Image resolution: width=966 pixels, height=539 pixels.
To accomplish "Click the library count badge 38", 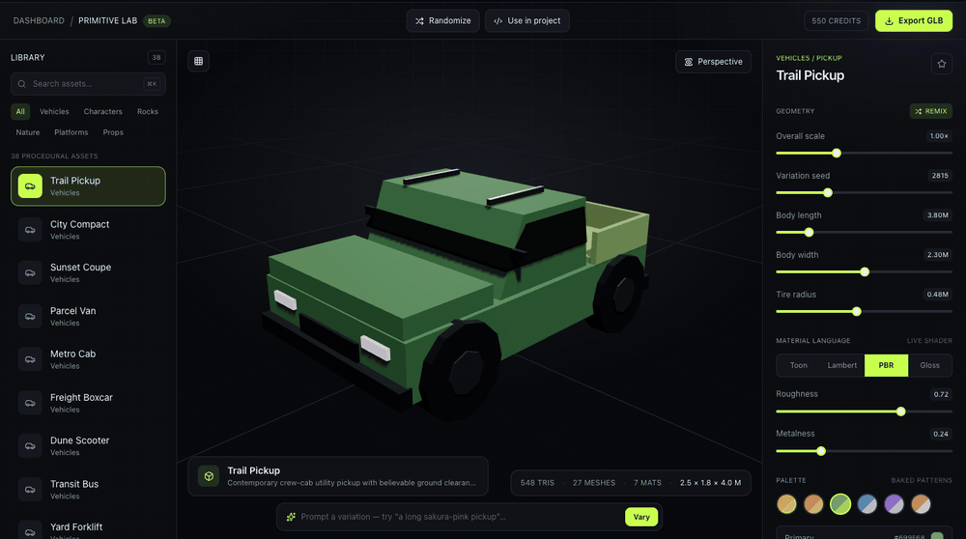I will (156, 57).
